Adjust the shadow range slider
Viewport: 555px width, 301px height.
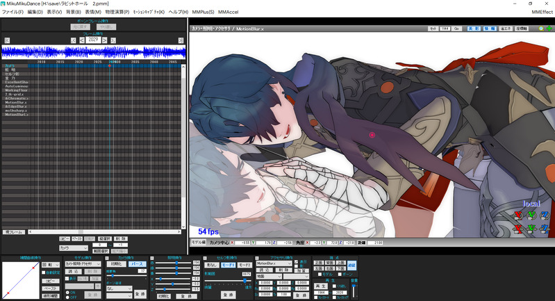point(228,281)
